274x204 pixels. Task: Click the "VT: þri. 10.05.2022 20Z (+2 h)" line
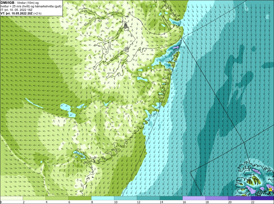click(x=21, y=13)
